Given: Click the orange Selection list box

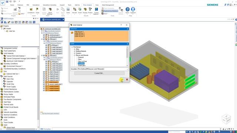Looking at the screenshot, I should click(101, 36).
